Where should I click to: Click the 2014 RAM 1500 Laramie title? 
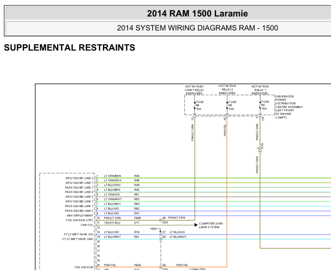coord(198,13)
